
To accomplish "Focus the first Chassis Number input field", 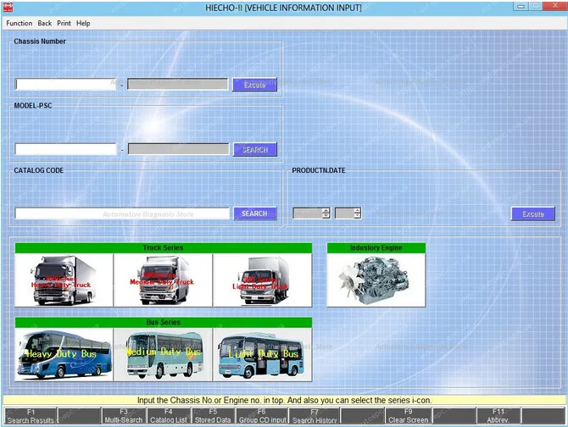I will (x=65, y=85).
